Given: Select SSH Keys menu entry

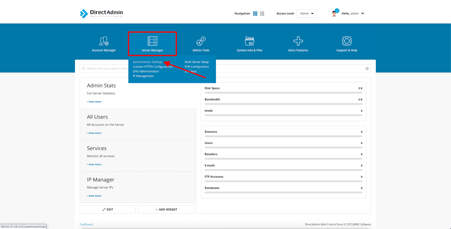Looking at the screenshot, I should click(x=191, y=71).
